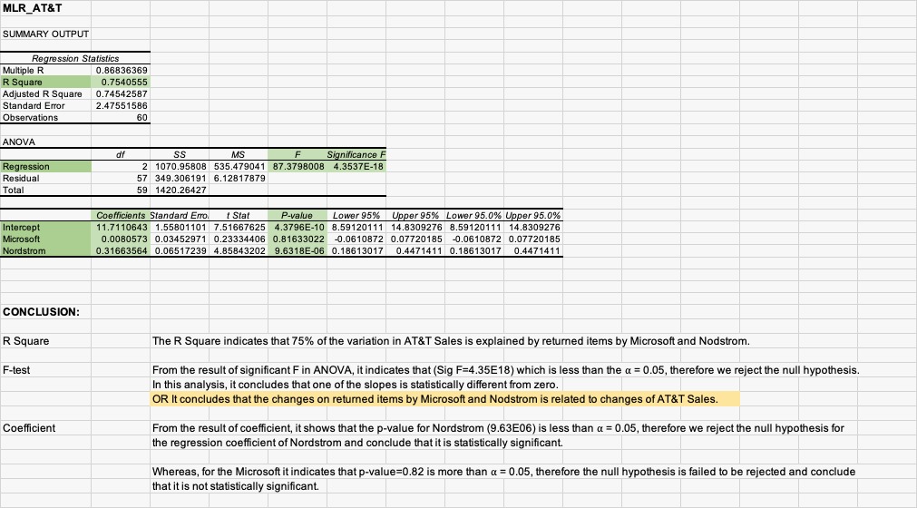This screenshot has height=508, width=917.
Task: Select the MLR_AT&T title cell
Action: tap(45, 8)
